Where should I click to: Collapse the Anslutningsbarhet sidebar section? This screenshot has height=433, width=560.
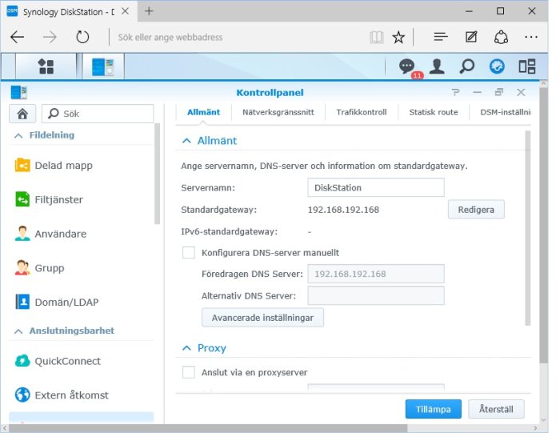(18, 331)
